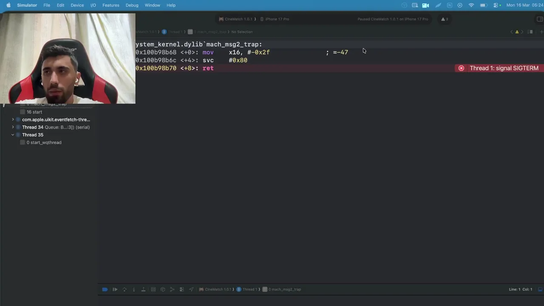This screenshot has width=544, height=306.
Task: Click No Selection in the jump bar
Action: point(242,32)
